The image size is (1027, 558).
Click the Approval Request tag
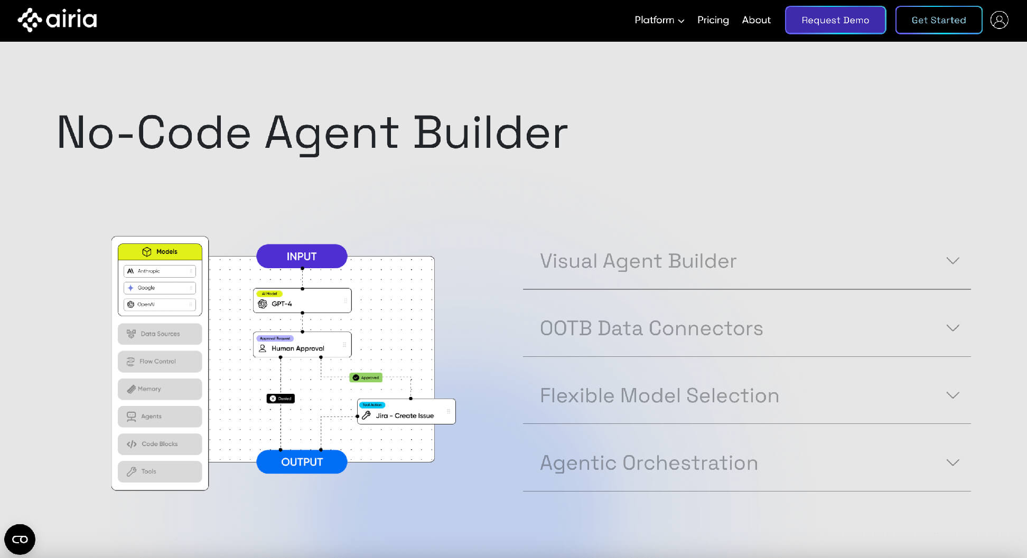coord(275,338)
